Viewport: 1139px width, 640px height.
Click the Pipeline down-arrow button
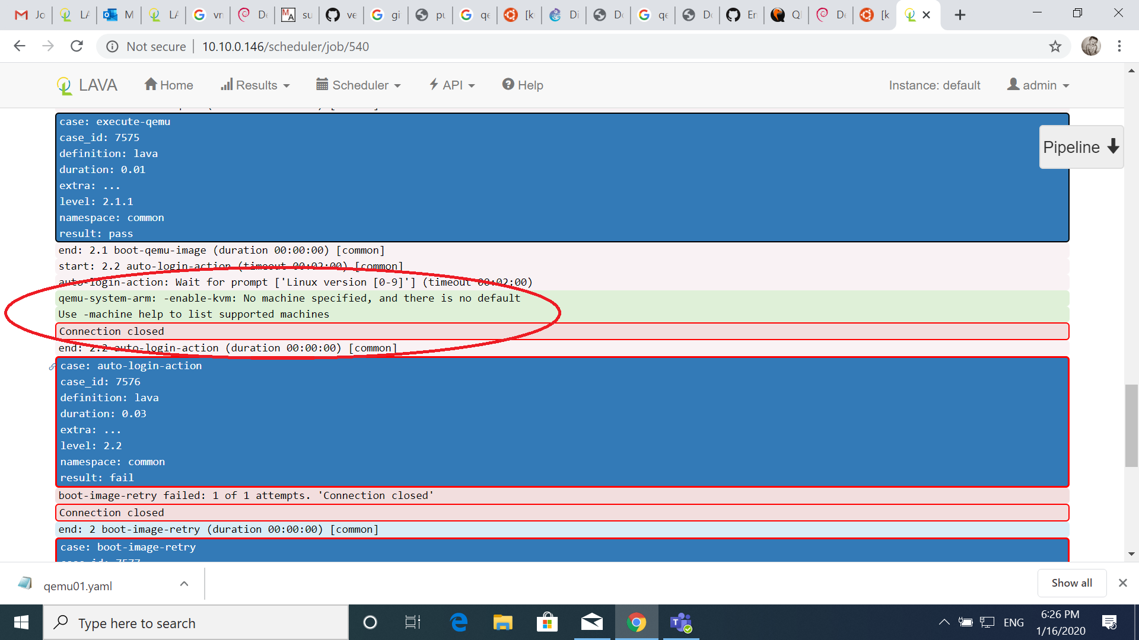[1080, 147]
